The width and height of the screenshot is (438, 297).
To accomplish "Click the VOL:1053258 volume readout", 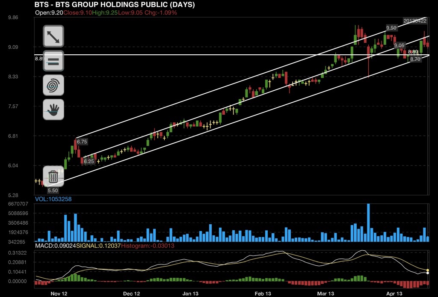I will [x=53, y=199].
